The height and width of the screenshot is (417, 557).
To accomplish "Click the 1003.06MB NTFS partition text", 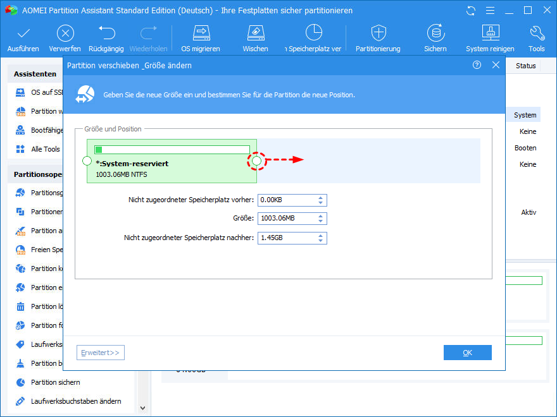I will pyautogui.click(x=122, y=174).
